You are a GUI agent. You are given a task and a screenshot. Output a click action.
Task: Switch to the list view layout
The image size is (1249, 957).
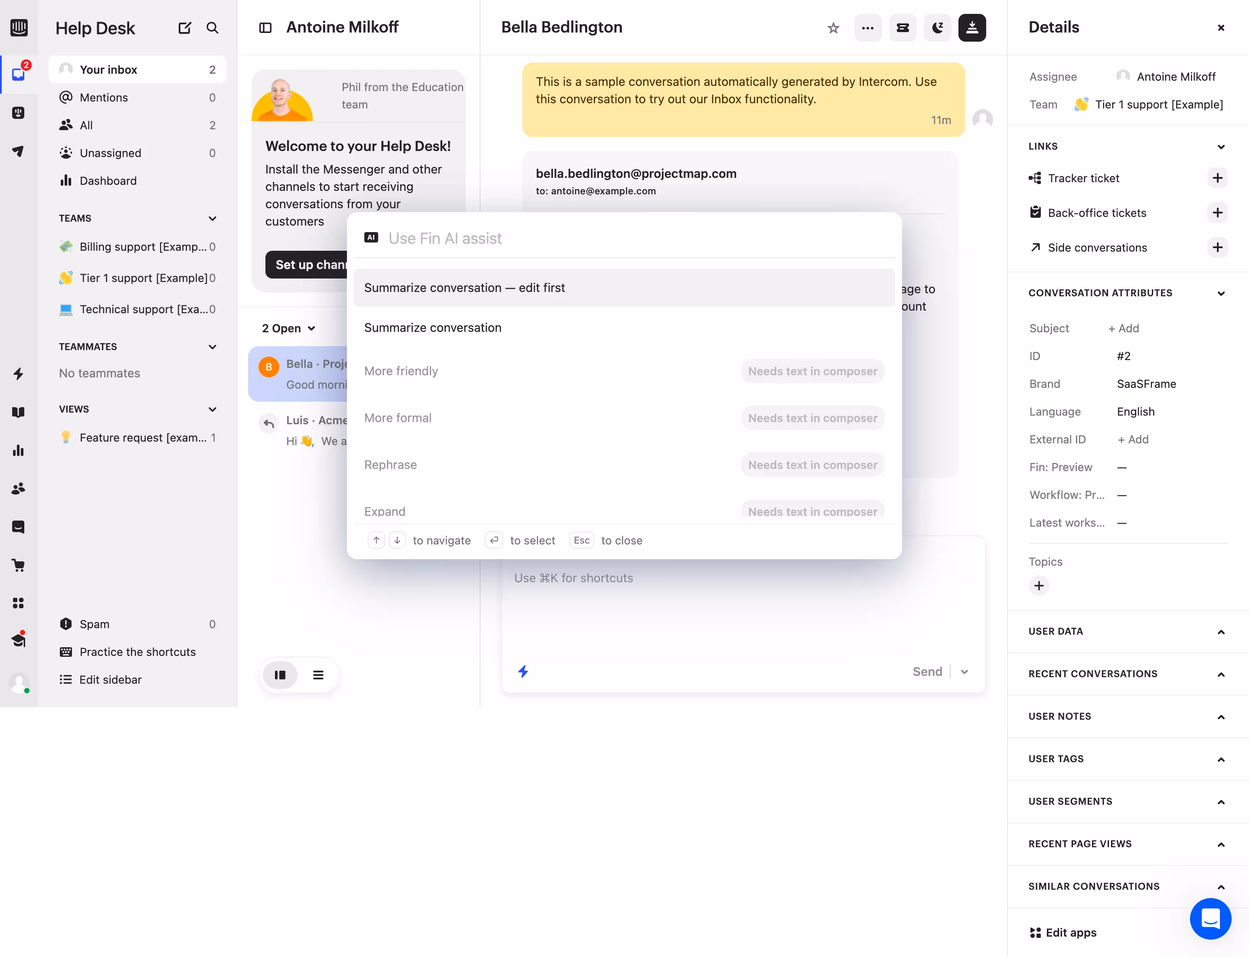pyautogui.click(x=318, y=675)
